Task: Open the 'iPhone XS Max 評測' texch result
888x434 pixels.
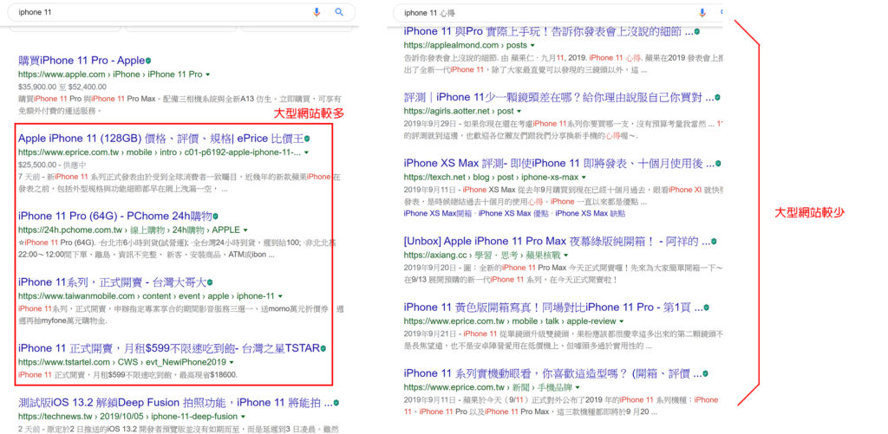Action: (559, 164)
